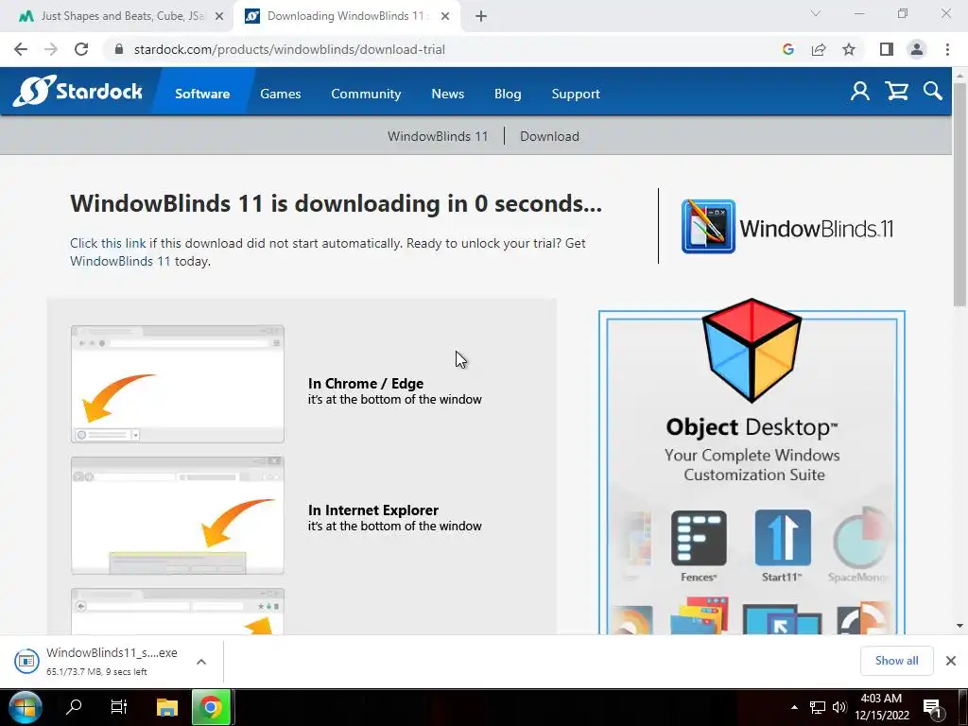Expand the download item options chevron

pos(201,661)
